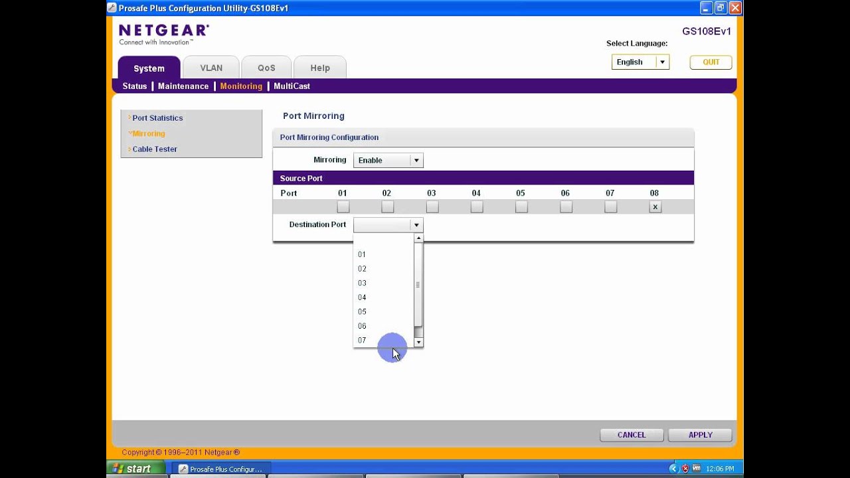Select the Monitoring submenu
850x478 pixels.
coord(241,86)
